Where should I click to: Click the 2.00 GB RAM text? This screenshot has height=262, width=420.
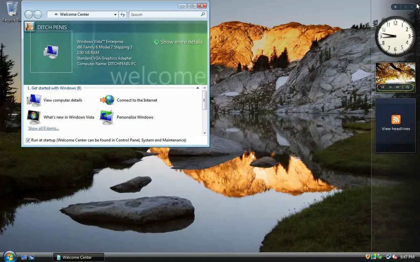coord(88,53)
